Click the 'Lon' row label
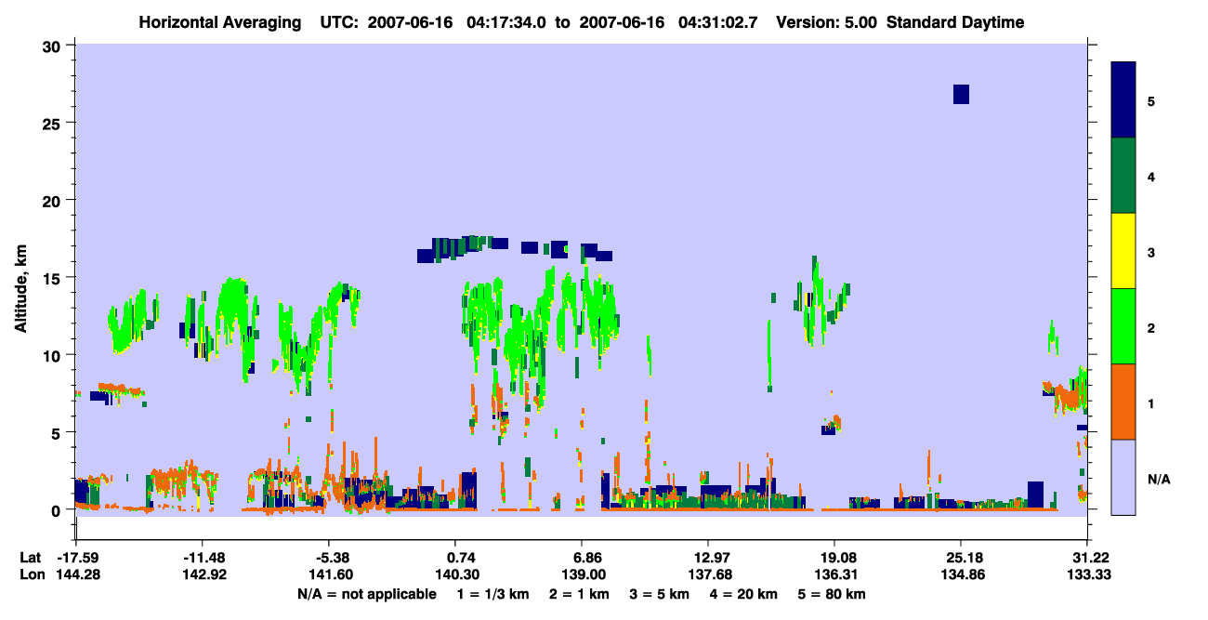Image resolution: width=1208 pixels, height=620 pixels. click(x=31, y=574)
